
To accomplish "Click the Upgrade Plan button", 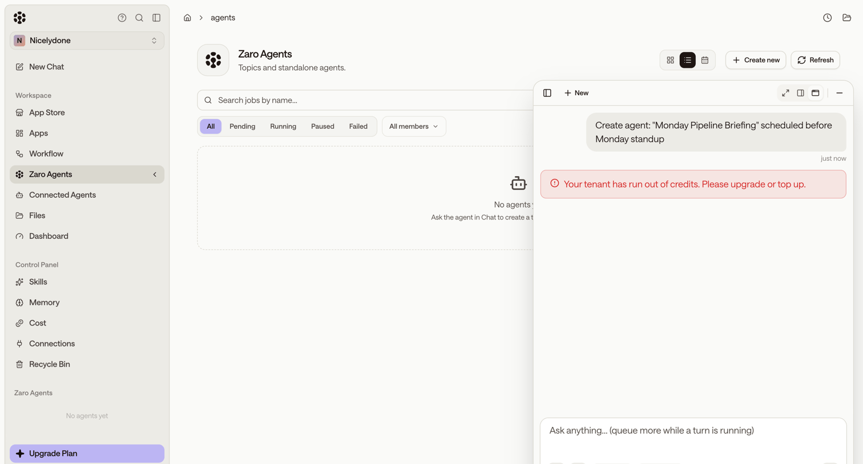I will click(x=87, y=453).
